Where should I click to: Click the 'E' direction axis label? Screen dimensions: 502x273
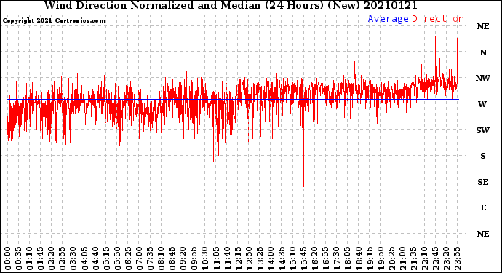tap(483, 207)
